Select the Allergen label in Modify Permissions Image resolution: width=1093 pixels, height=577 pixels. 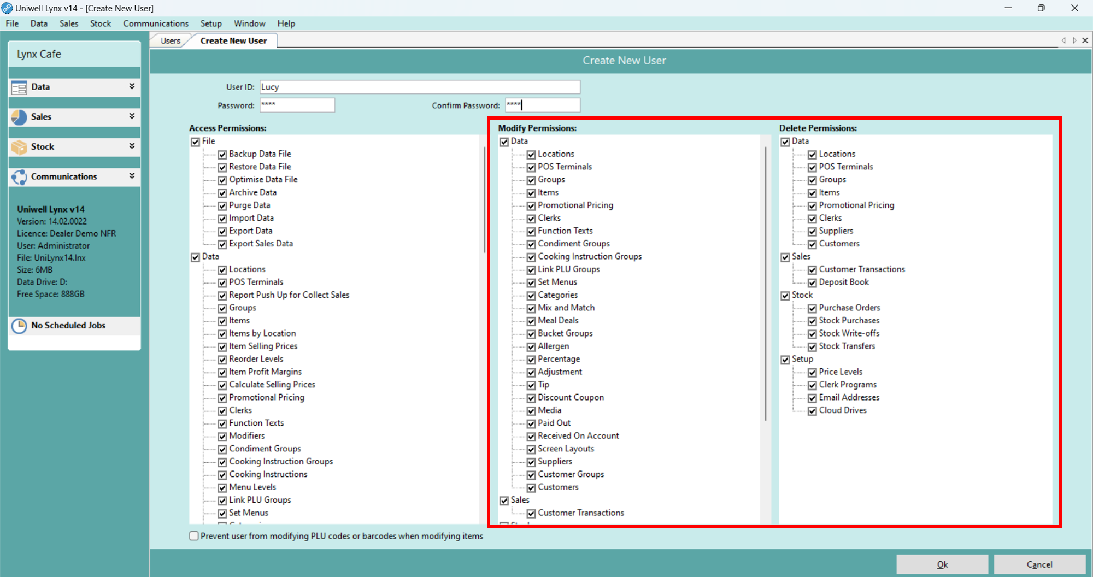click(x=553, y=346)
